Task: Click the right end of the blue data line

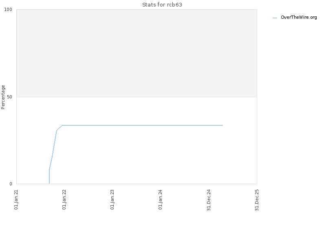Action: click(222, 125)
